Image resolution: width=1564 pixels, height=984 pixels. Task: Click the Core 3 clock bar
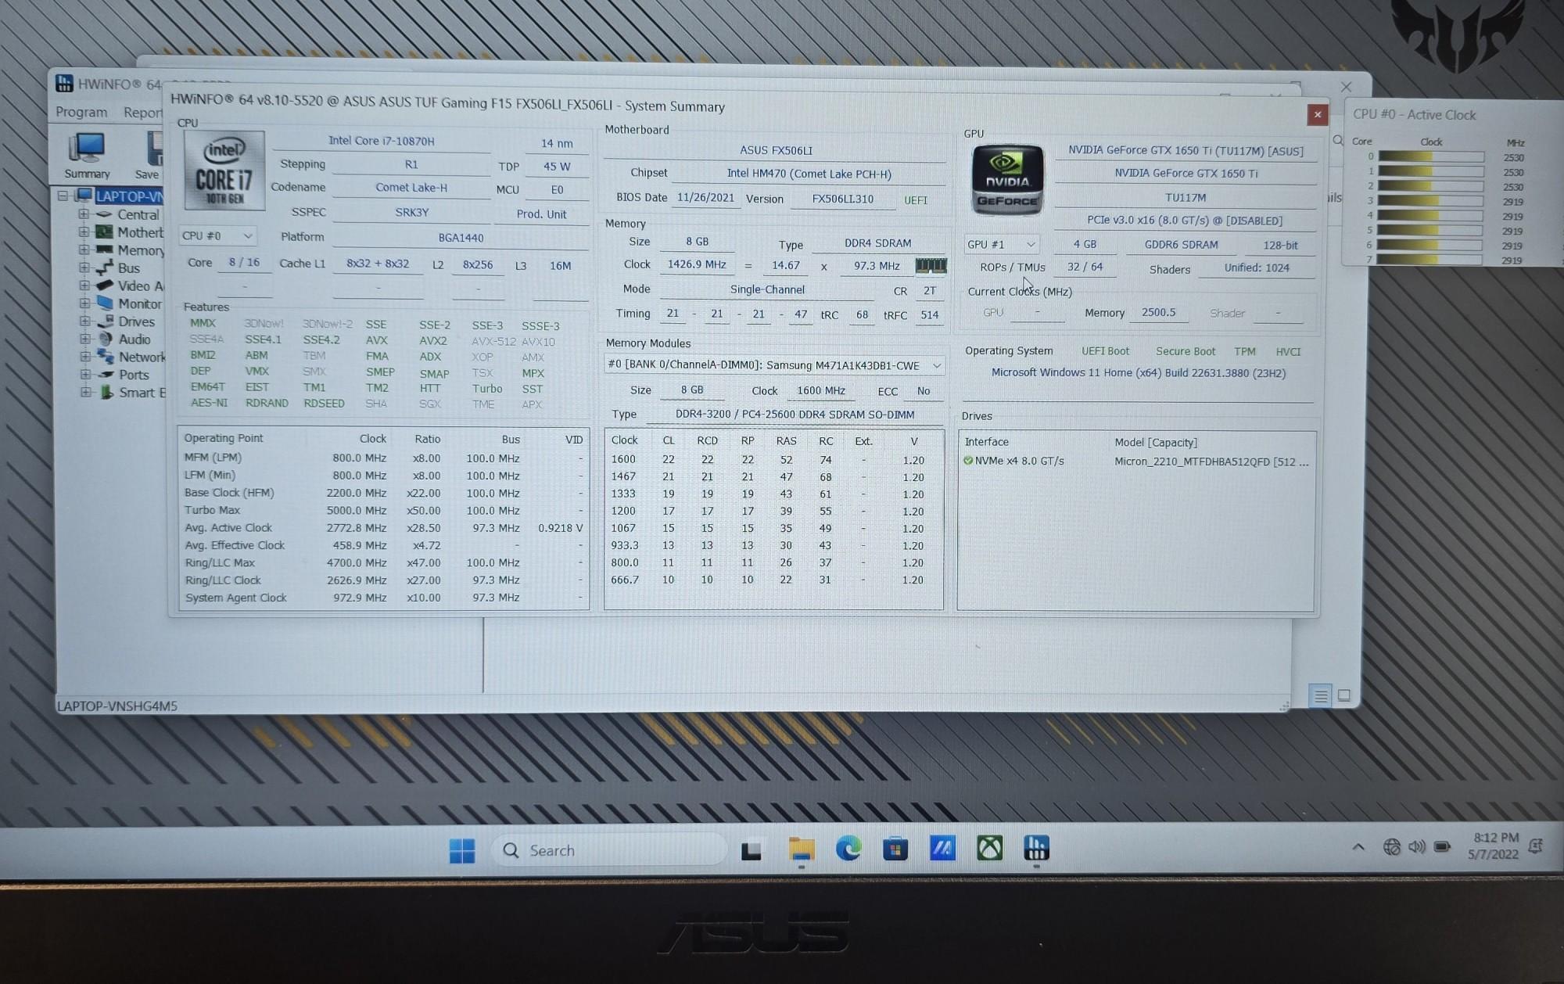coord(1431,201)
